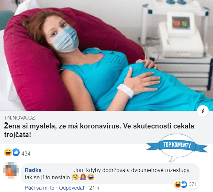Open the post reaction count 434
Screen dimensions: 213x192
coord(26,154)
